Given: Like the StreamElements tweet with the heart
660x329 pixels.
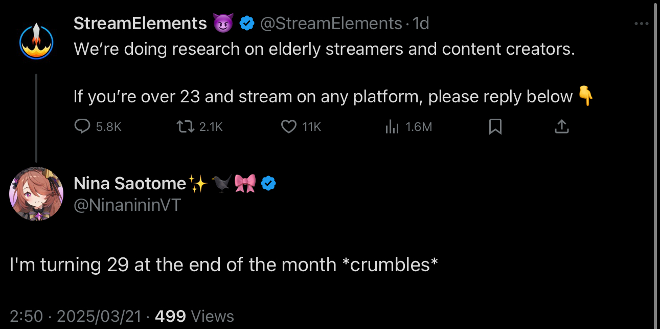Looking at the screenshot, I should coord(289,126).
